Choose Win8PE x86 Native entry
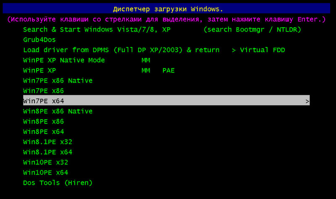The image size is (336, 199). click(58, 111)
